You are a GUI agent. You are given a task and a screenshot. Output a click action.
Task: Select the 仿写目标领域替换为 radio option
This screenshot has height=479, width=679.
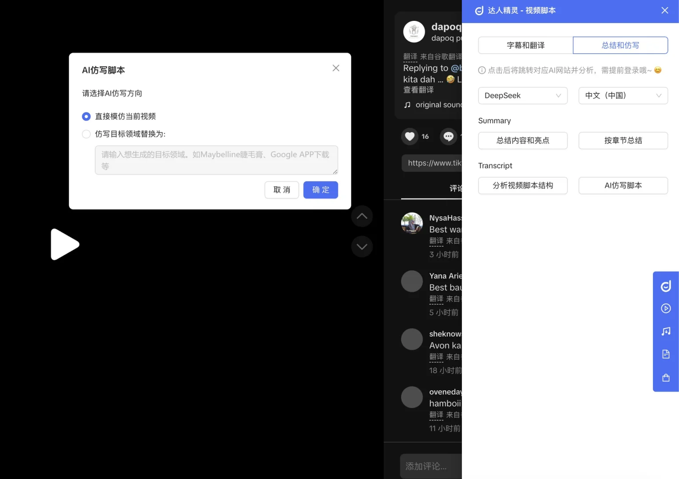86,134
